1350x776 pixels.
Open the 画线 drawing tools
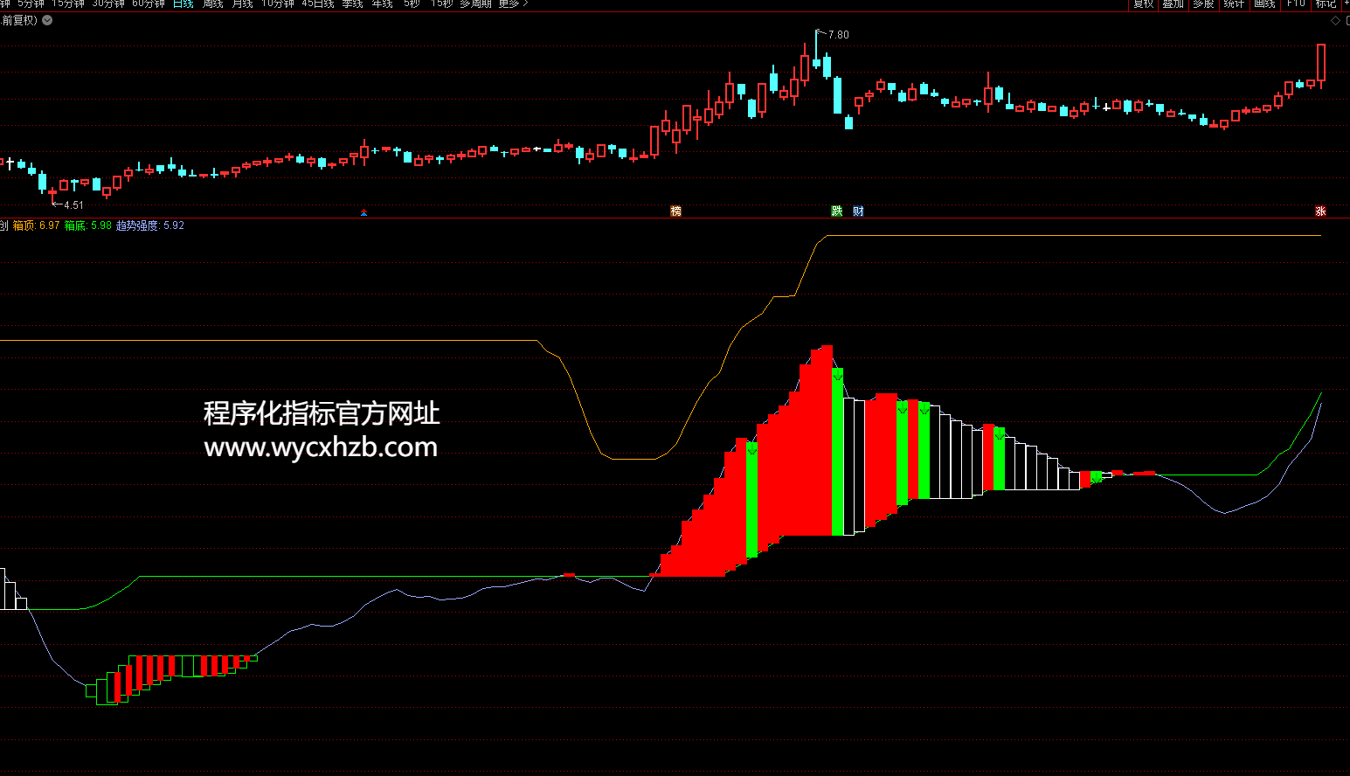(1264, 3)
